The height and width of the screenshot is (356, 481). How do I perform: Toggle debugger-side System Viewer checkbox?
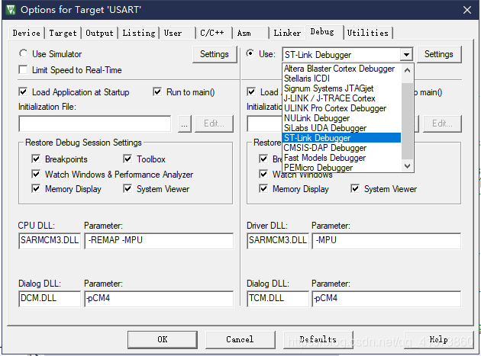[x=355, y=189]
